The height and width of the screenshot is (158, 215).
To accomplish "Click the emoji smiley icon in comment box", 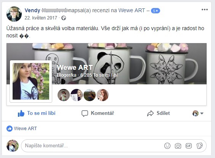I will tap(167, 146).
